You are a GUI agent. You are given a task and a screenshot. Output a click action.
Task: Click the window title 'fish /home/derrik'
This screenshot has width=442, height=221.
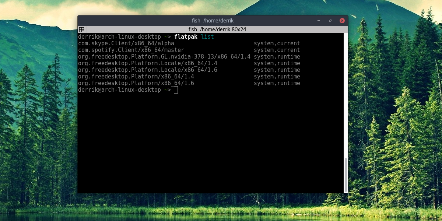213,21
